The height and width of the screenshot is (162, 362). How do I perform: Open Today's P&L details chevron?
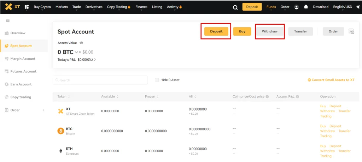pyautogui.click(x=95, y=60)
